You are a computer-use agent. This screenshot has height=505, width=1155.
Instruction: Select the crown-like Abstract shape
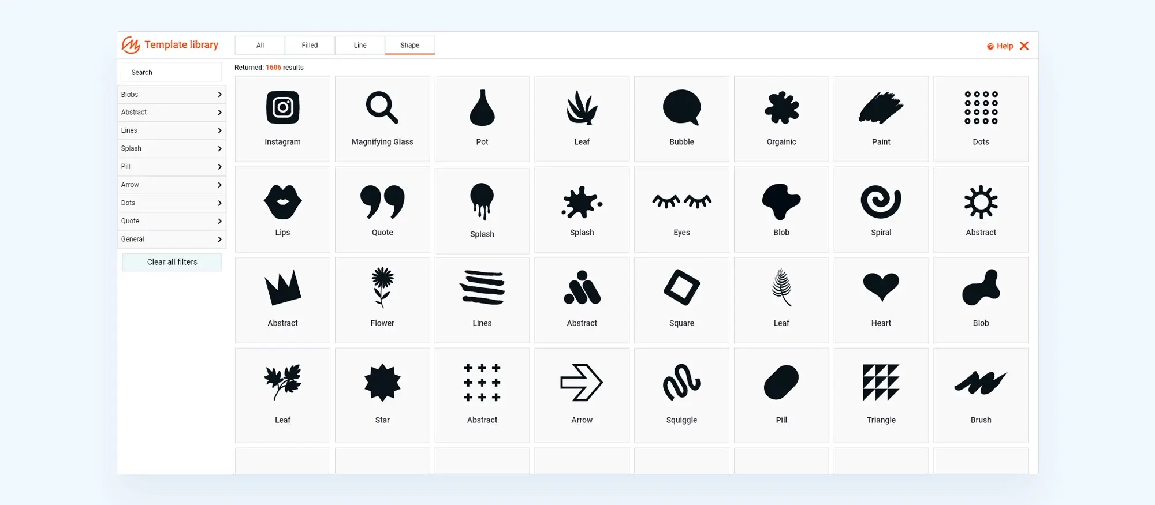pyautogui.click(x=282, y=300)
